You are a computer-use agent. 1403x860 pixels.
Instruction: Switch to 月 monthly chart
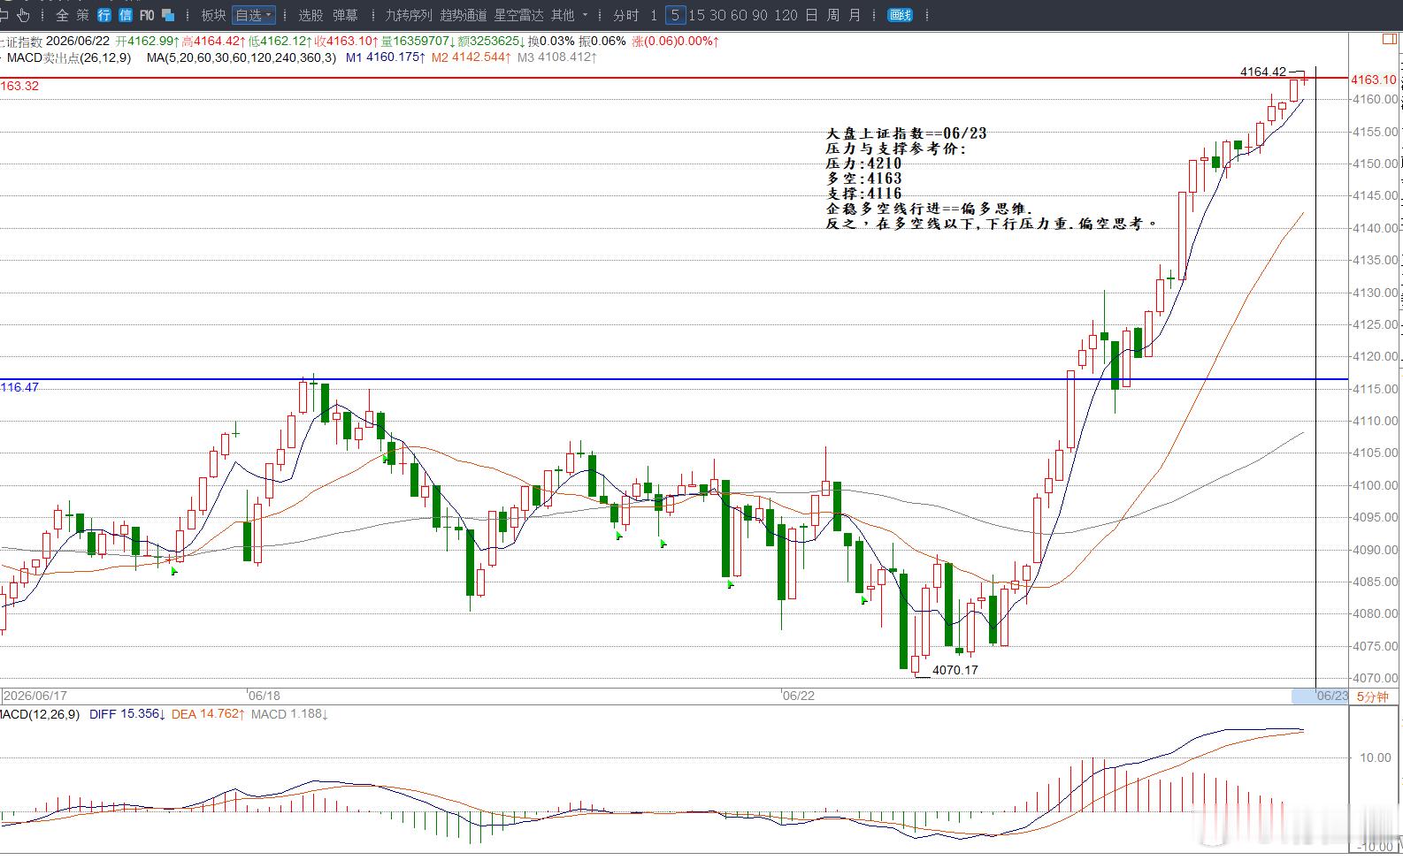coord(855,15)
